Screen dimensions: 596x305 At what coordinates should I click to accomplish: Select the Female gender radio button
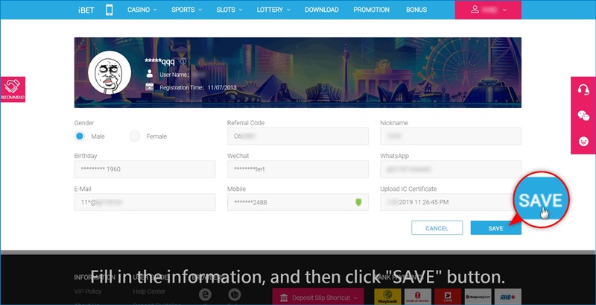tap(135, 136)
